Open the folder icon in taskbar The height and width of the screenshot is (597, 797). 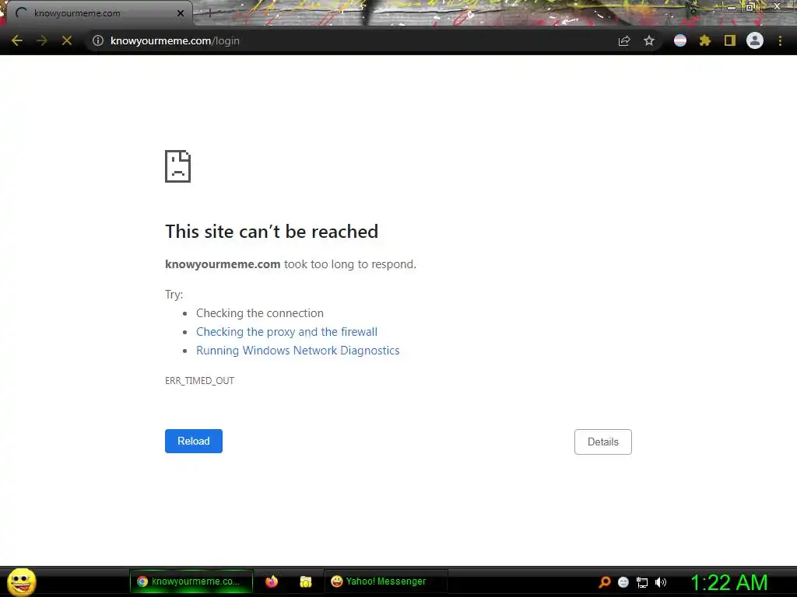click(305, 581)
